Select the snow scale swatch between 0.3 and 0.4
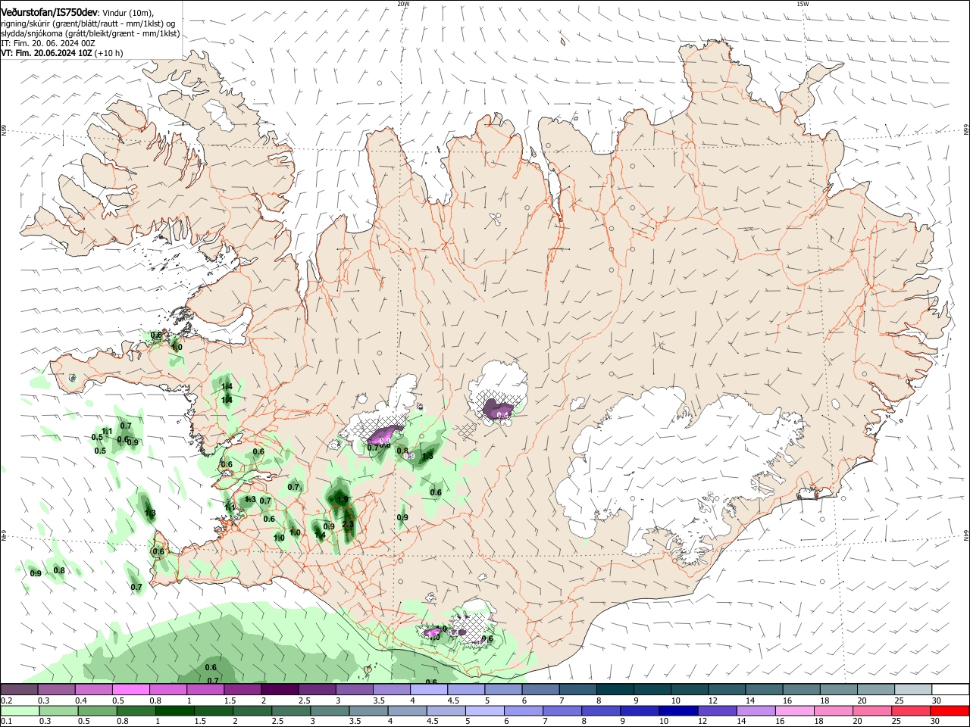 pos(56,690)
